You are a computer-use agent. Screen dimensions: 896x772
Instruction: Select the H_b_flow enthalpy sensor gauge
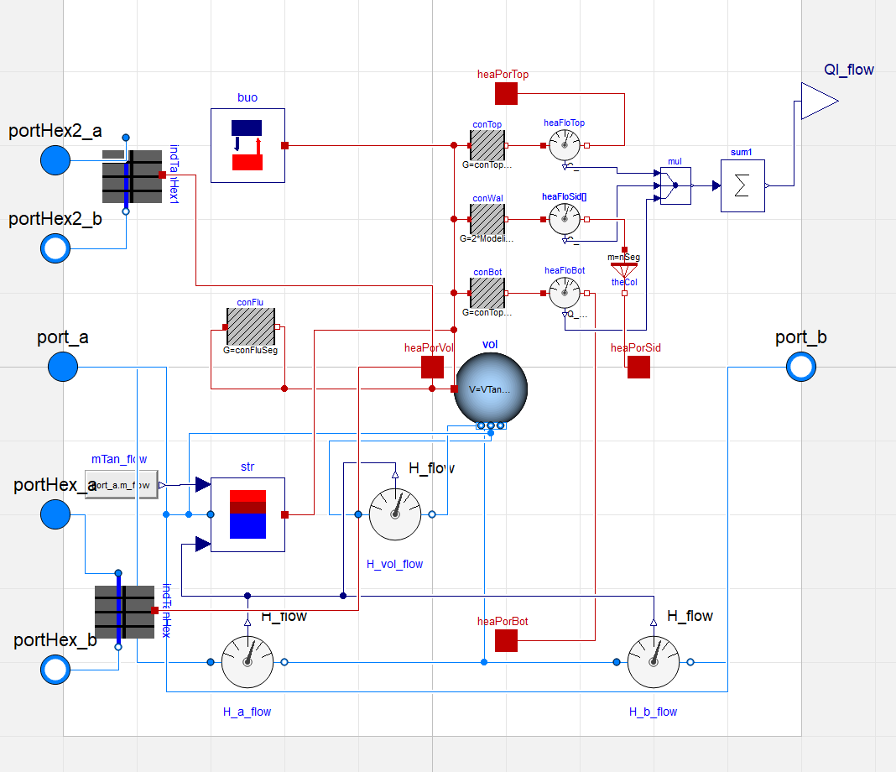pyautogui.click(x=654, y=662)
